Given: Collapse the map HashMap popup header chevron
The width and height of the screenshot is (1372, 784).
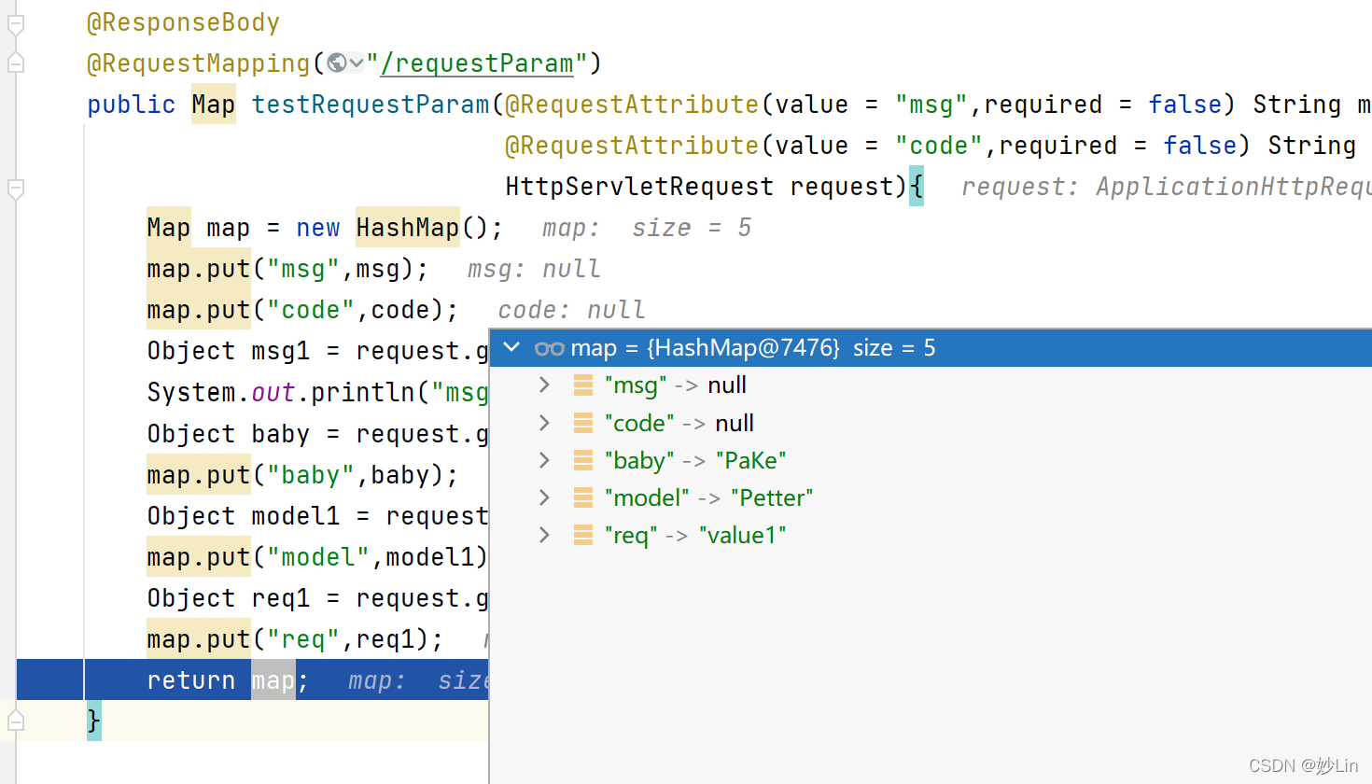Looking at the screenshot, I should coord(511,347).
